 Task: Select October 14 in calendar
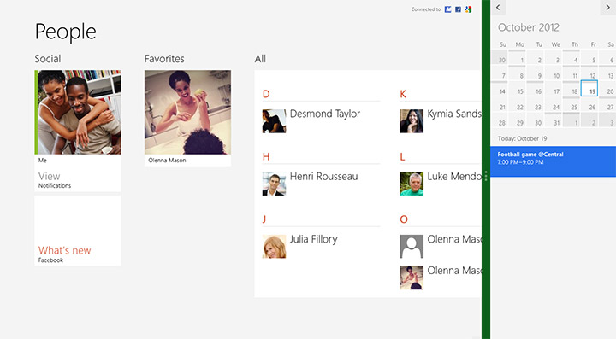tap(499, 88)
